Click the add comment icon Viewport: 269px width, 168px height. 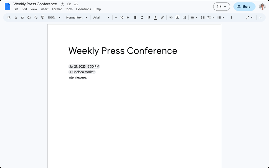[x=177, y=17]
